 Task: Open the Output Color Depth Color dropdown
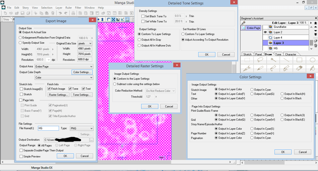pos(64,77)
